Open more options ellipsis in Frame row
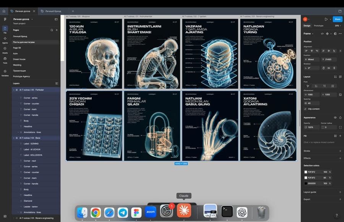344x222 pixels. pyautogui.click(x=340, y=34)
